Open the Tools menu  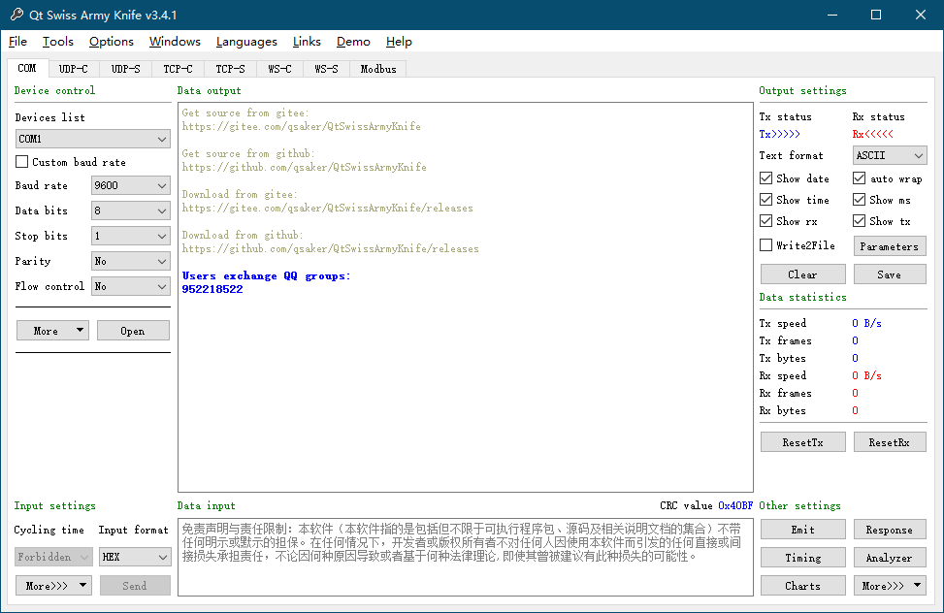pyautogui.click(x=58, y=42)
